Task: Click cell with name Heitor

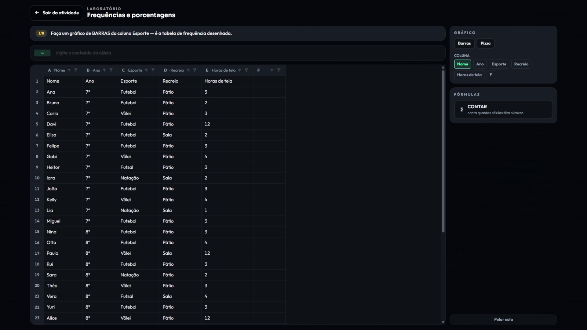Action: pos(63,167)
